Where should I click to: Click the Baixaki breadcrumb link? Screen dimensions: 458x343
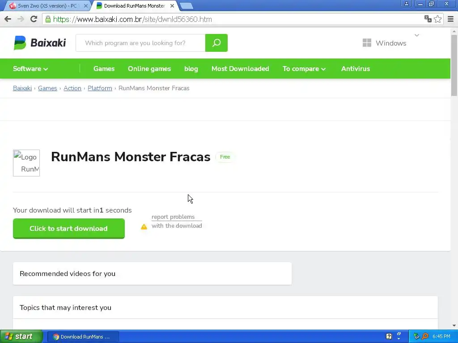[22, 88]
